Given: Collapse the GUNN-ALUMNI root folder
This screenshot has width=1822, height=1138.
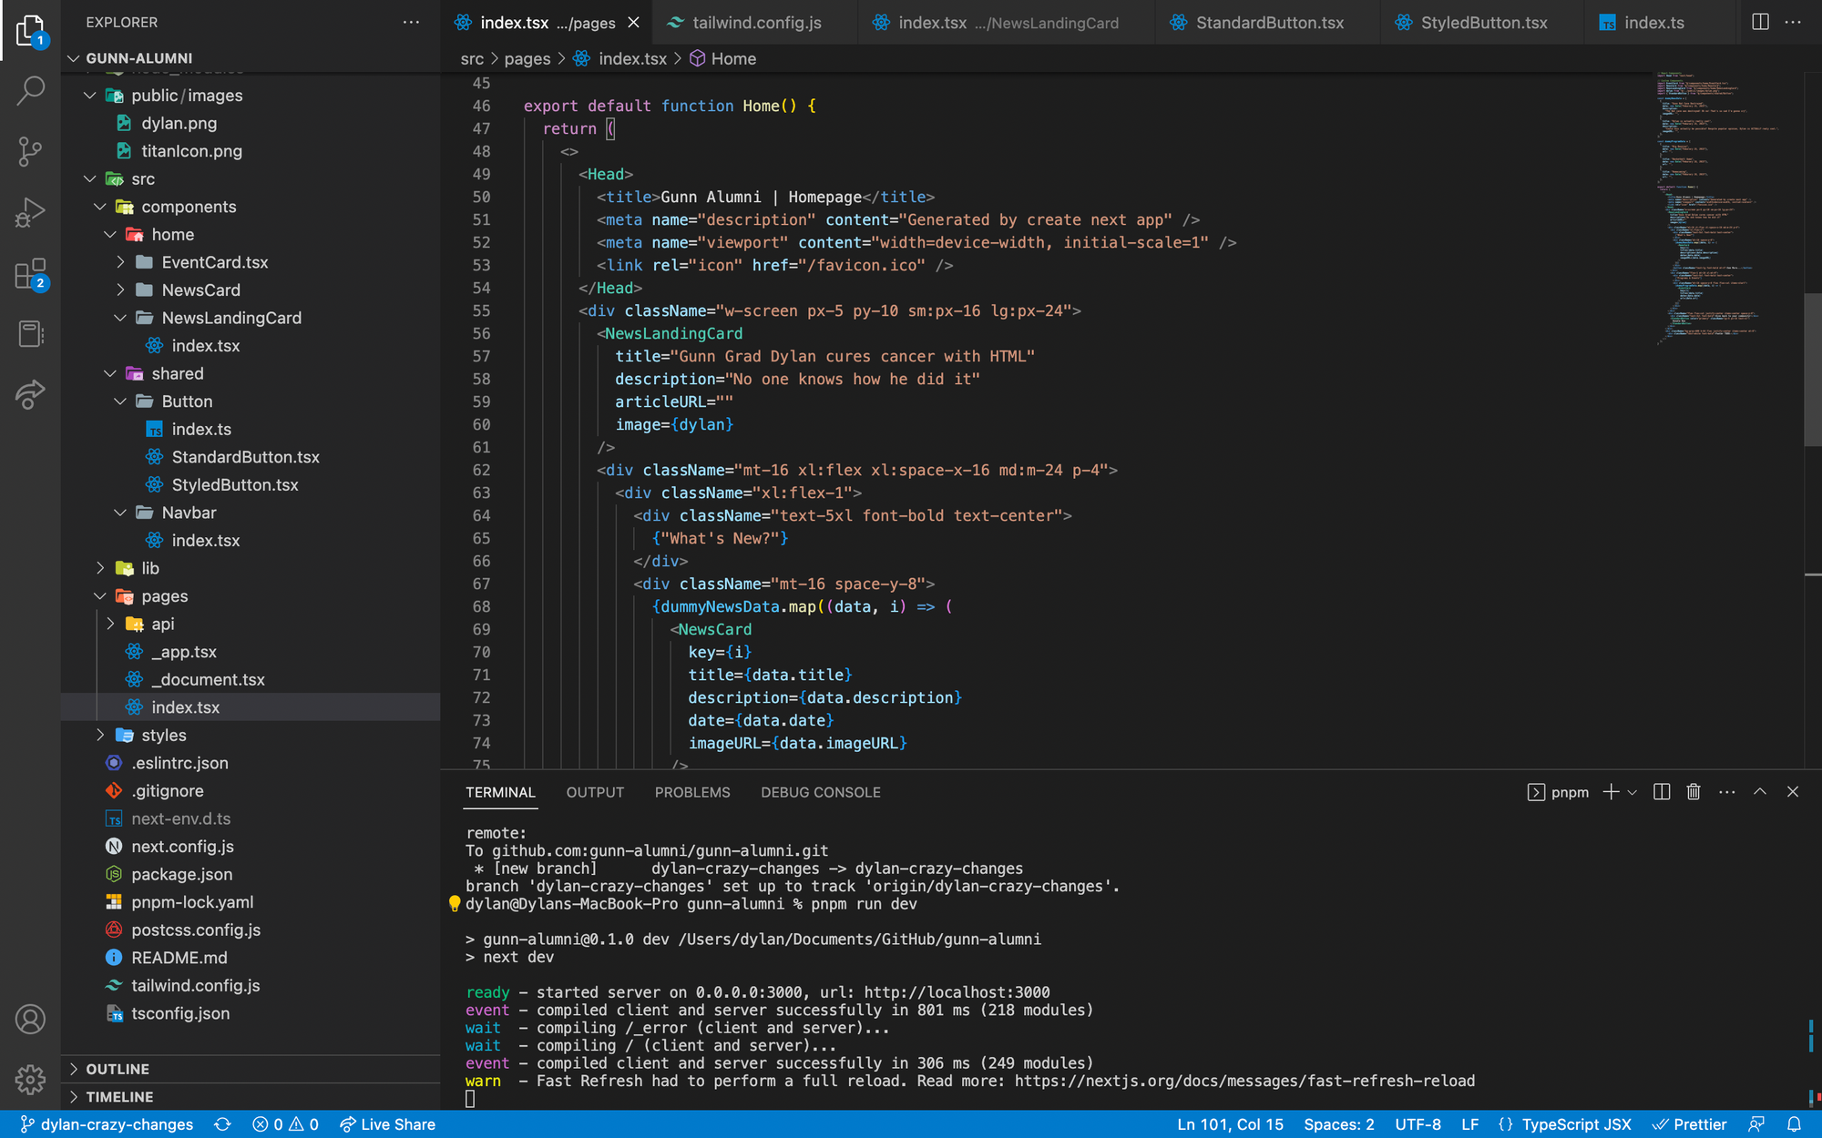Looking at the screenshot, I should [x=251, y=57].
